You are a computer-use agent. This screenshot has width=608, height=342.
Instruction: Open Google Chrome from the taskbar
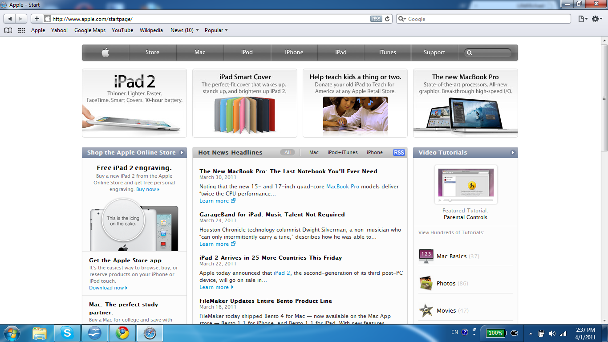(122, 333)
